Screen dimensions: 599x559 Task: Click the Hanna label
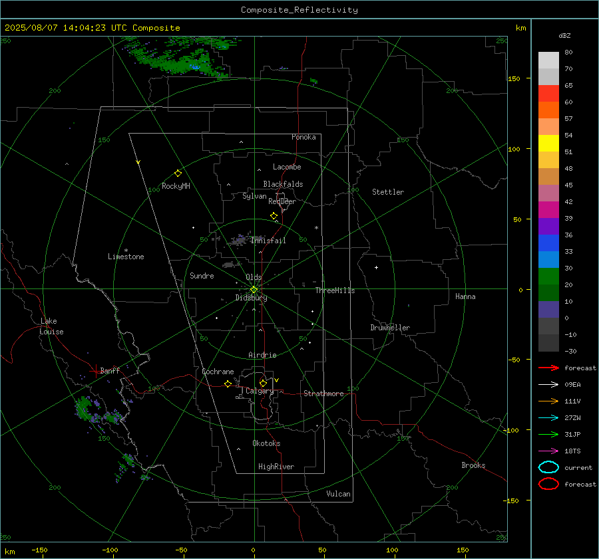pos(465,296)
